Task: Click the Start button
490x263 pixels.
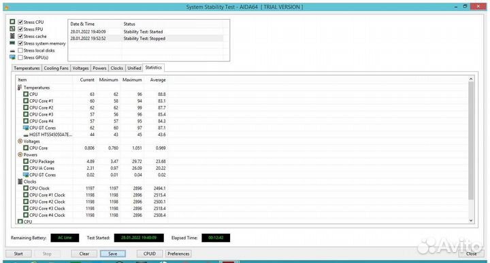Action: click(x=18, y=253)
